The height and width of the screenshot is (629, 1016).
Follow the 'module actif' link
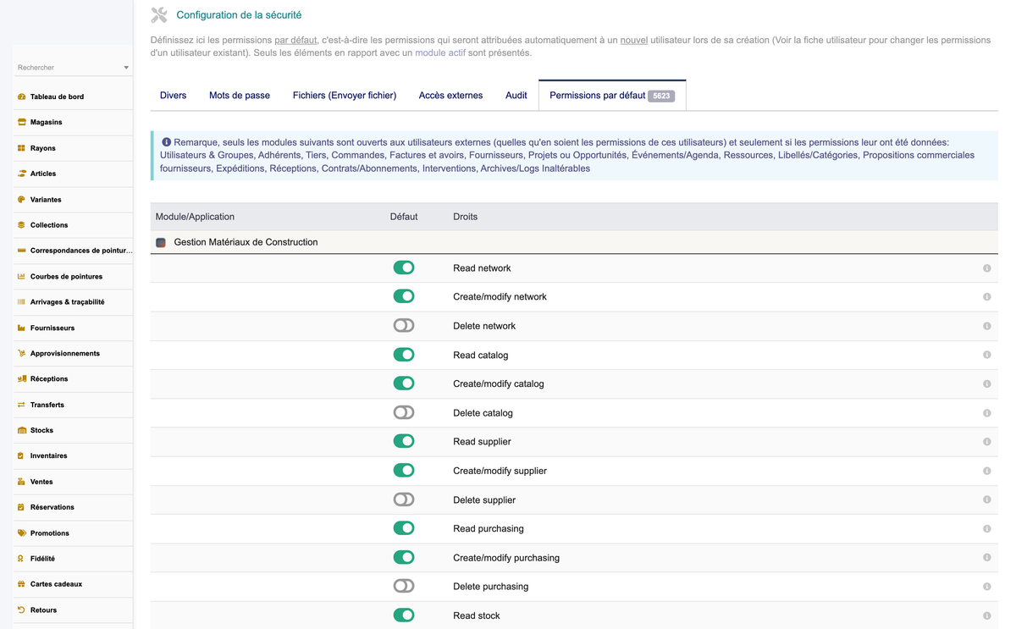[x=440, y=52]
